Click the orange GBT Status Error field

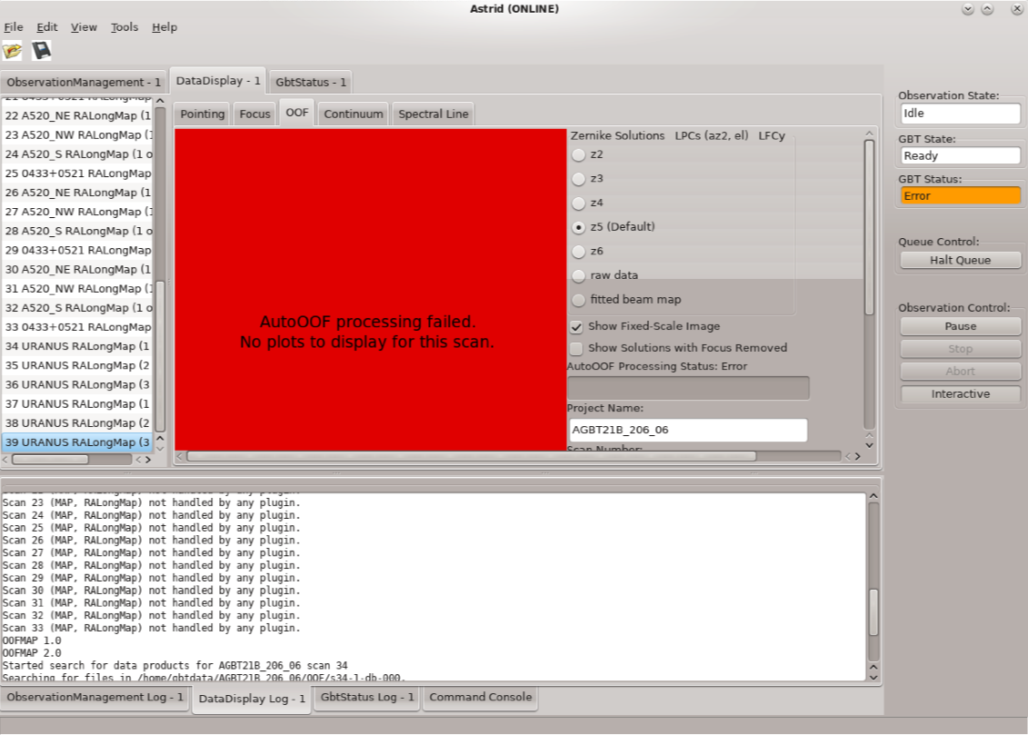pos(960,196)
